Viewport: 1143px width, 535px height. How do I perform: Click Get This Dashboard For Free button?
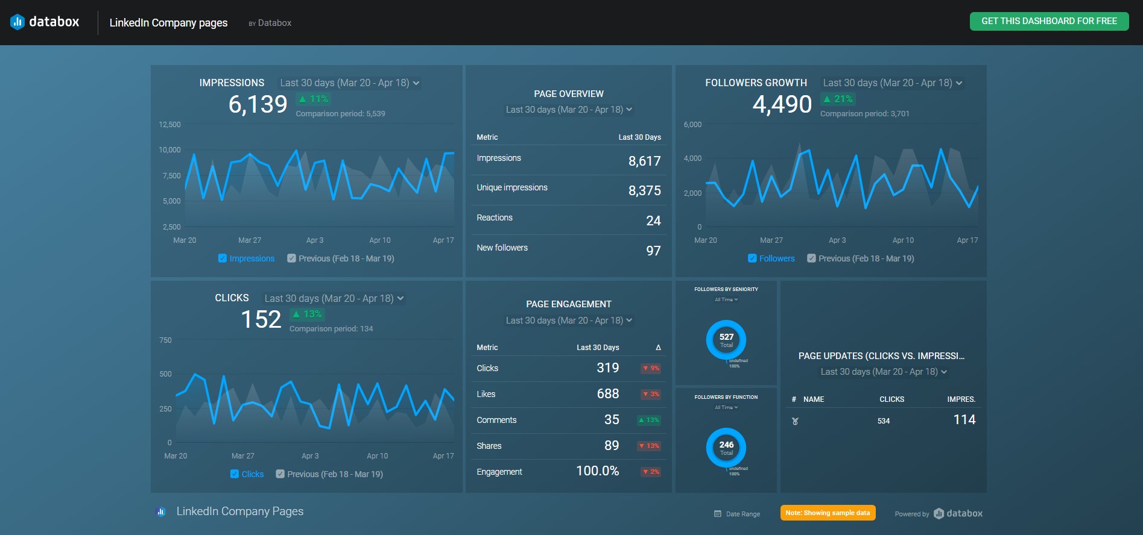click(1049, 21)
